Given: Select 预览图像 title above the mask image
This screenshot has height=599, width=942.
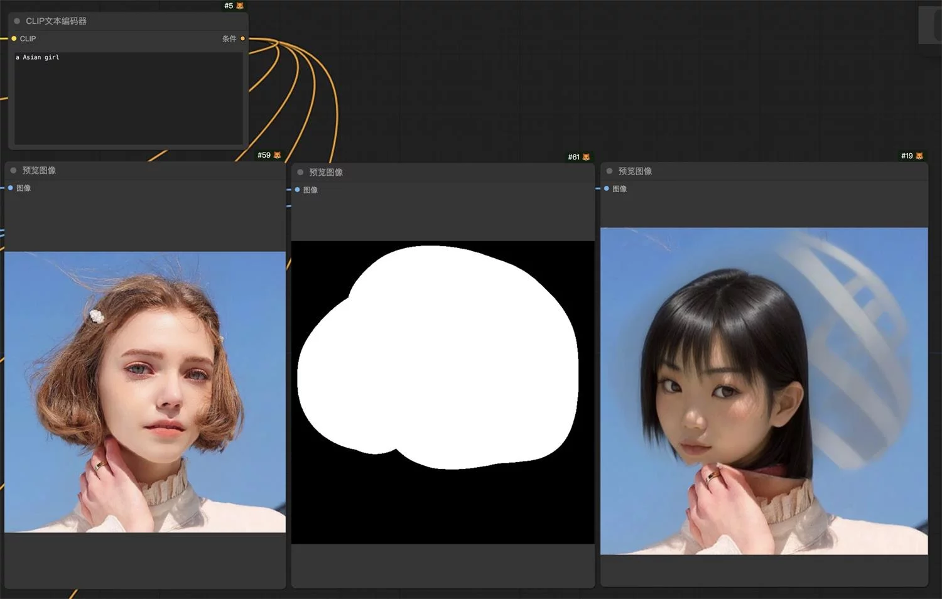Looking at the screenshot, I should point(326,172).
